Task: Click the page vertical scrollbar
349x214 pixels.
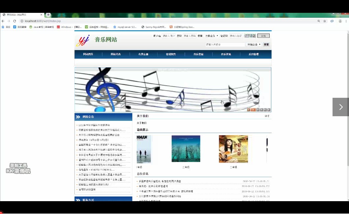Action: coord(348,99)
